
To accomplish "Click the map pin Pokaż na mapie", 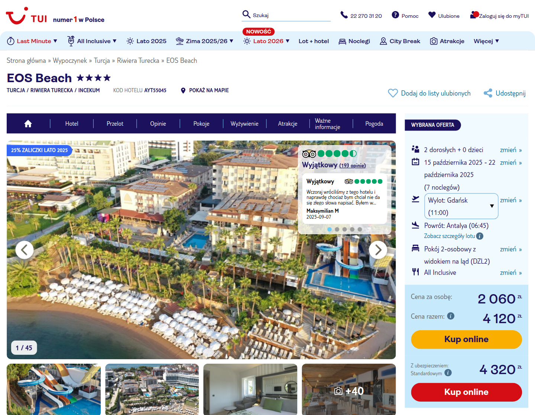I will 183,90.
